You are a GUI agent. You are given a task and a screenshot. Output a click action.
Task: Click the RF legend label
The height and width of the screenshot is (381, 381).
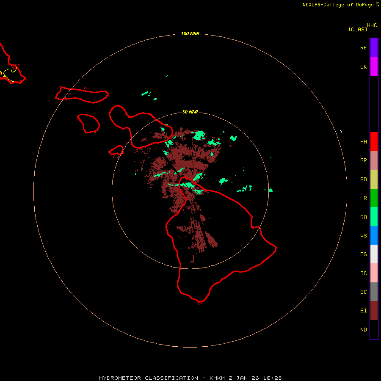click(363, 47)
